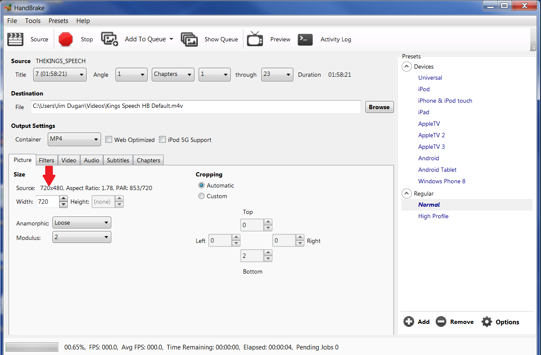Click the Show Queue stacked images icon

pos(189,39)
